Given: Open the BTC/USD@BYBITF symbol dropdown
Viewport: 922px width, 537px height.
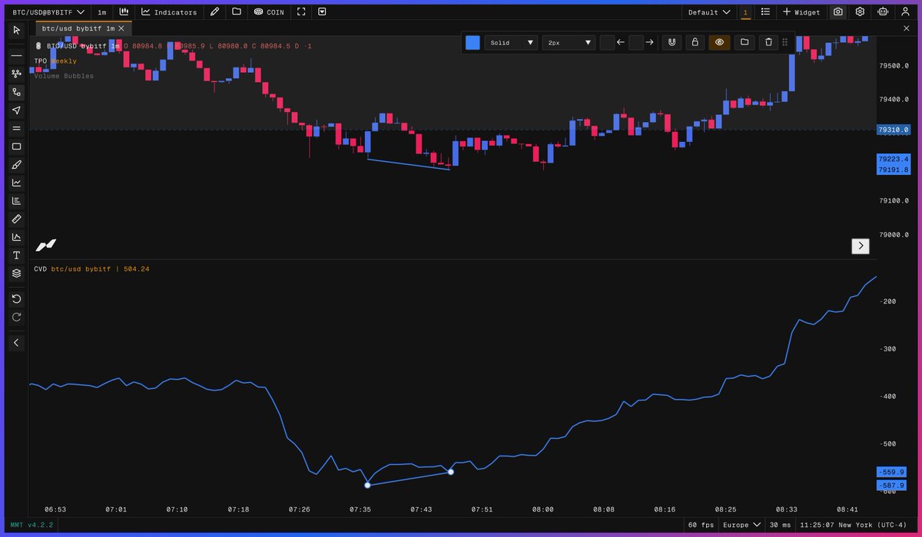Looking at the screenshot, I should pyautogui.click(x=48, y=12).
